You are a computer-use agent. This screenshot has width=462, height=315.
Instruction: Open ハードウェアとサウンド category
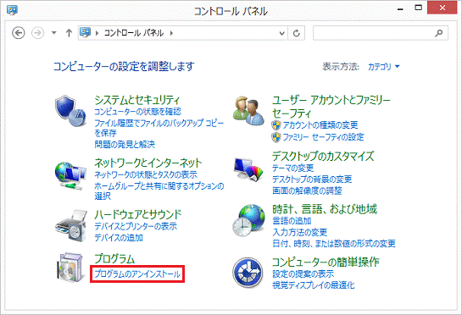138,214
